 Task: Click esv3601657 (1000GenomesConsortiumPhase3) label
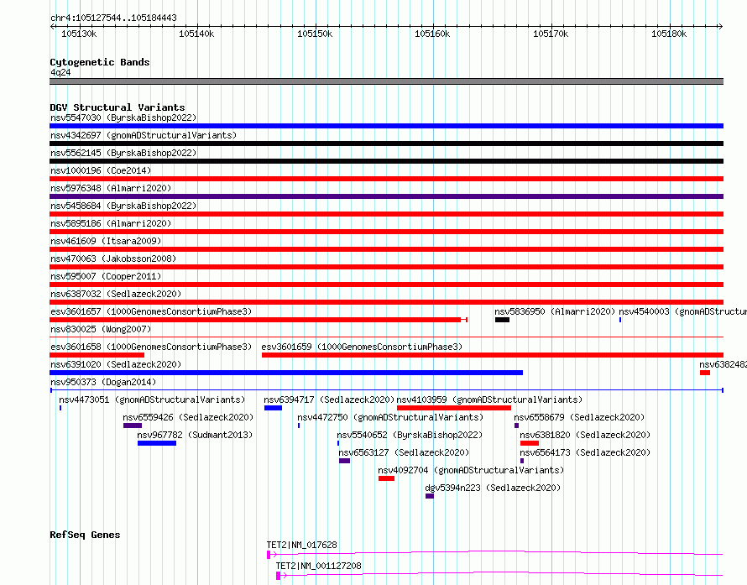coord(151,311)
